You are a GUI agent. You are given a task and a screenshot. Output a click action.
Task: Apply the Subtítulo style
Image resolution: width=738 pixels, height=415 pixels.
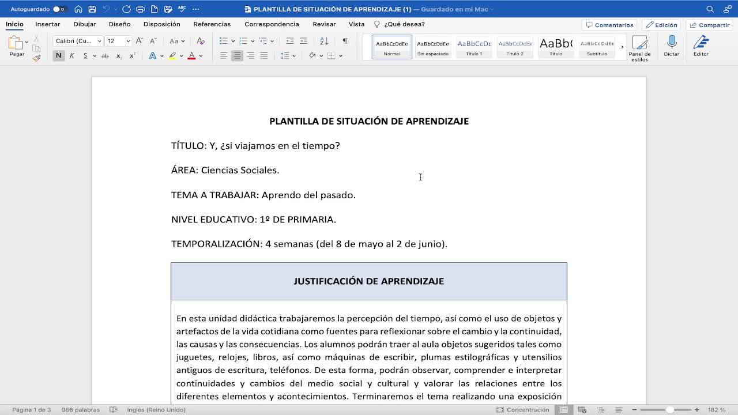[x=597, y=47]
